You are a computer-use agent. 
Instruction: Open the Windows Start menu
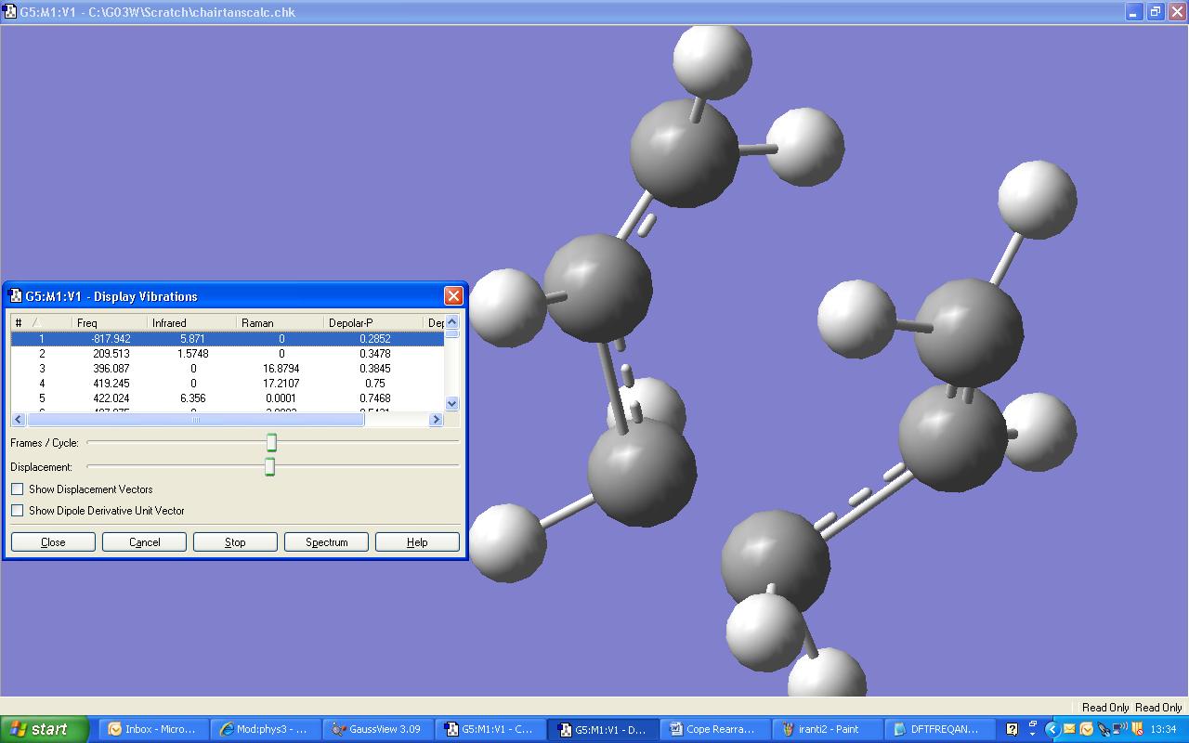coord(45,729)
